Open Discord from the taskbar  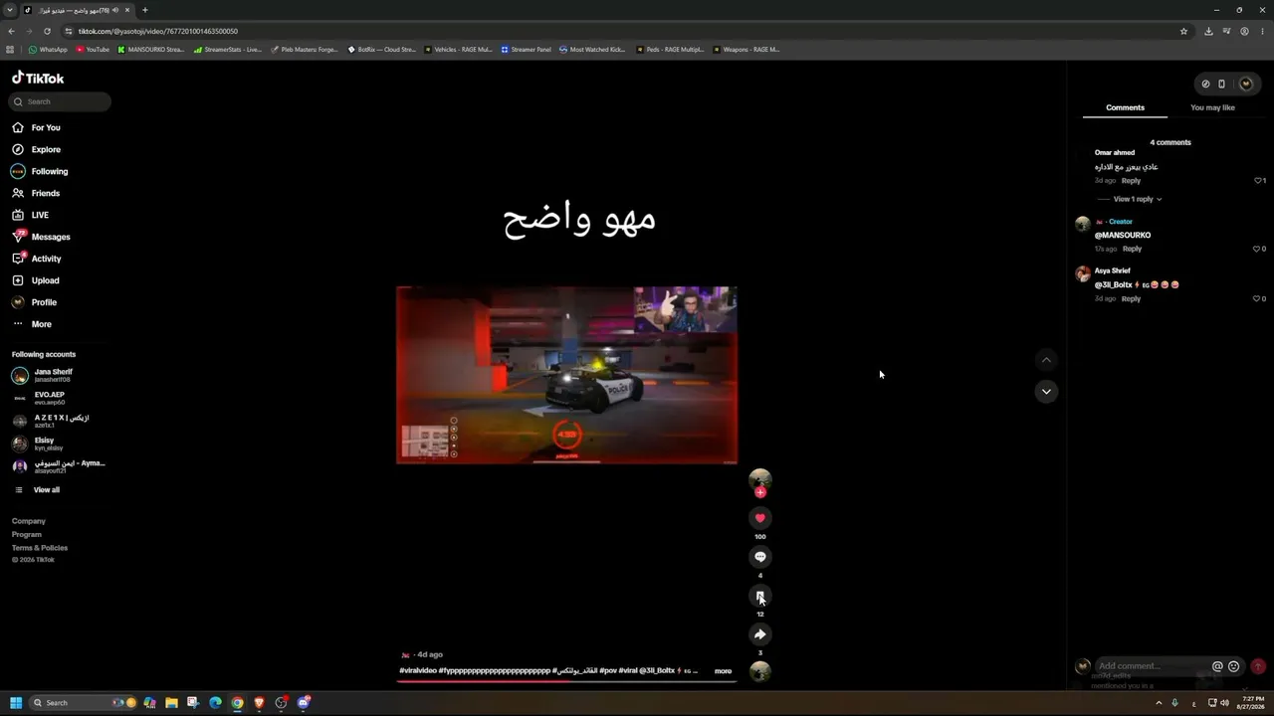pos(303,703)
